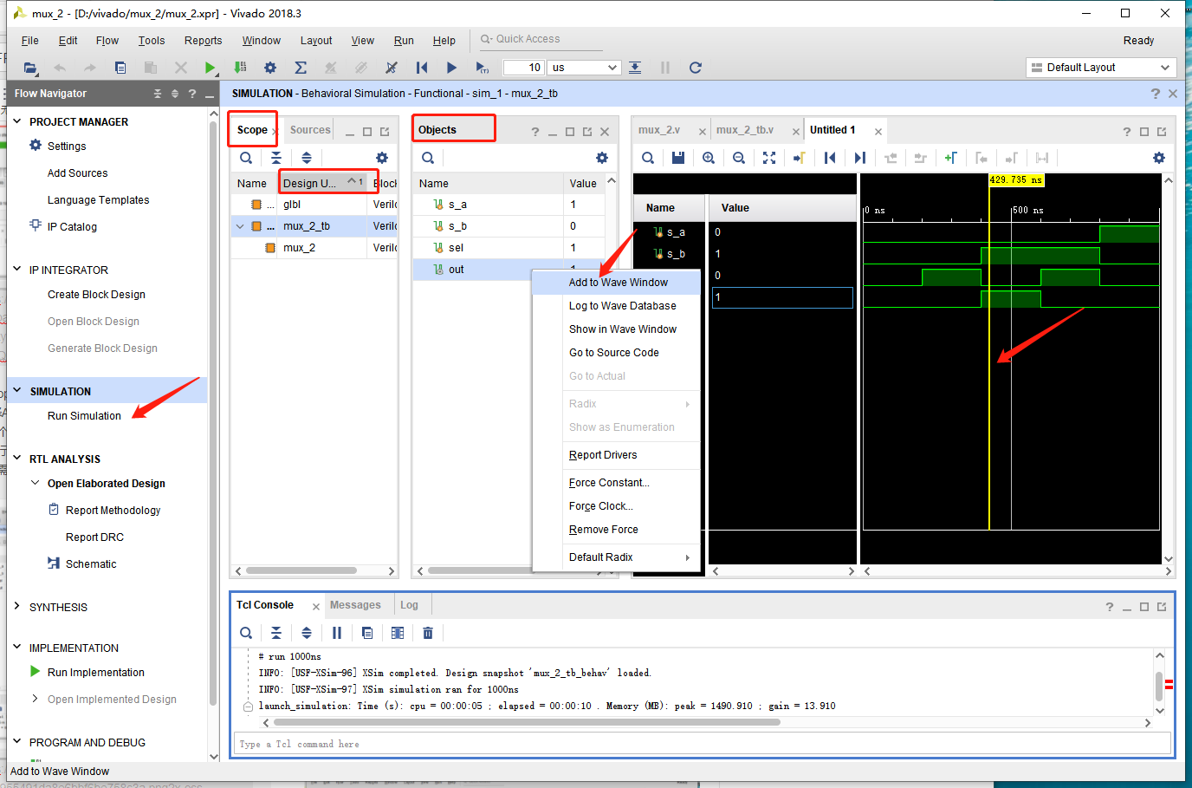Toggle column selection mode in Tcl Console
This screenshot has width=1192, height=788.
(x=398, y=633)
